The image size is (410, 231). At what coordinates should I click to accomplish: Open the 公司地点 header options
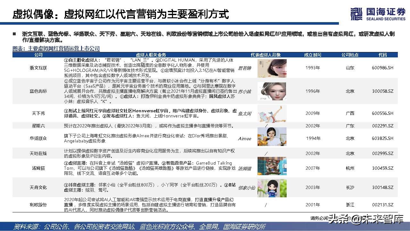(x=350, y=55)
